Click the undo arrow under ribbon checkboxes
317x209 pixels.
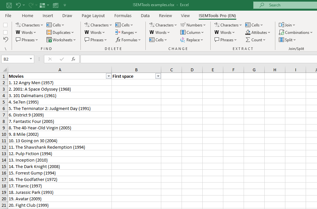(x=6, y=40)
